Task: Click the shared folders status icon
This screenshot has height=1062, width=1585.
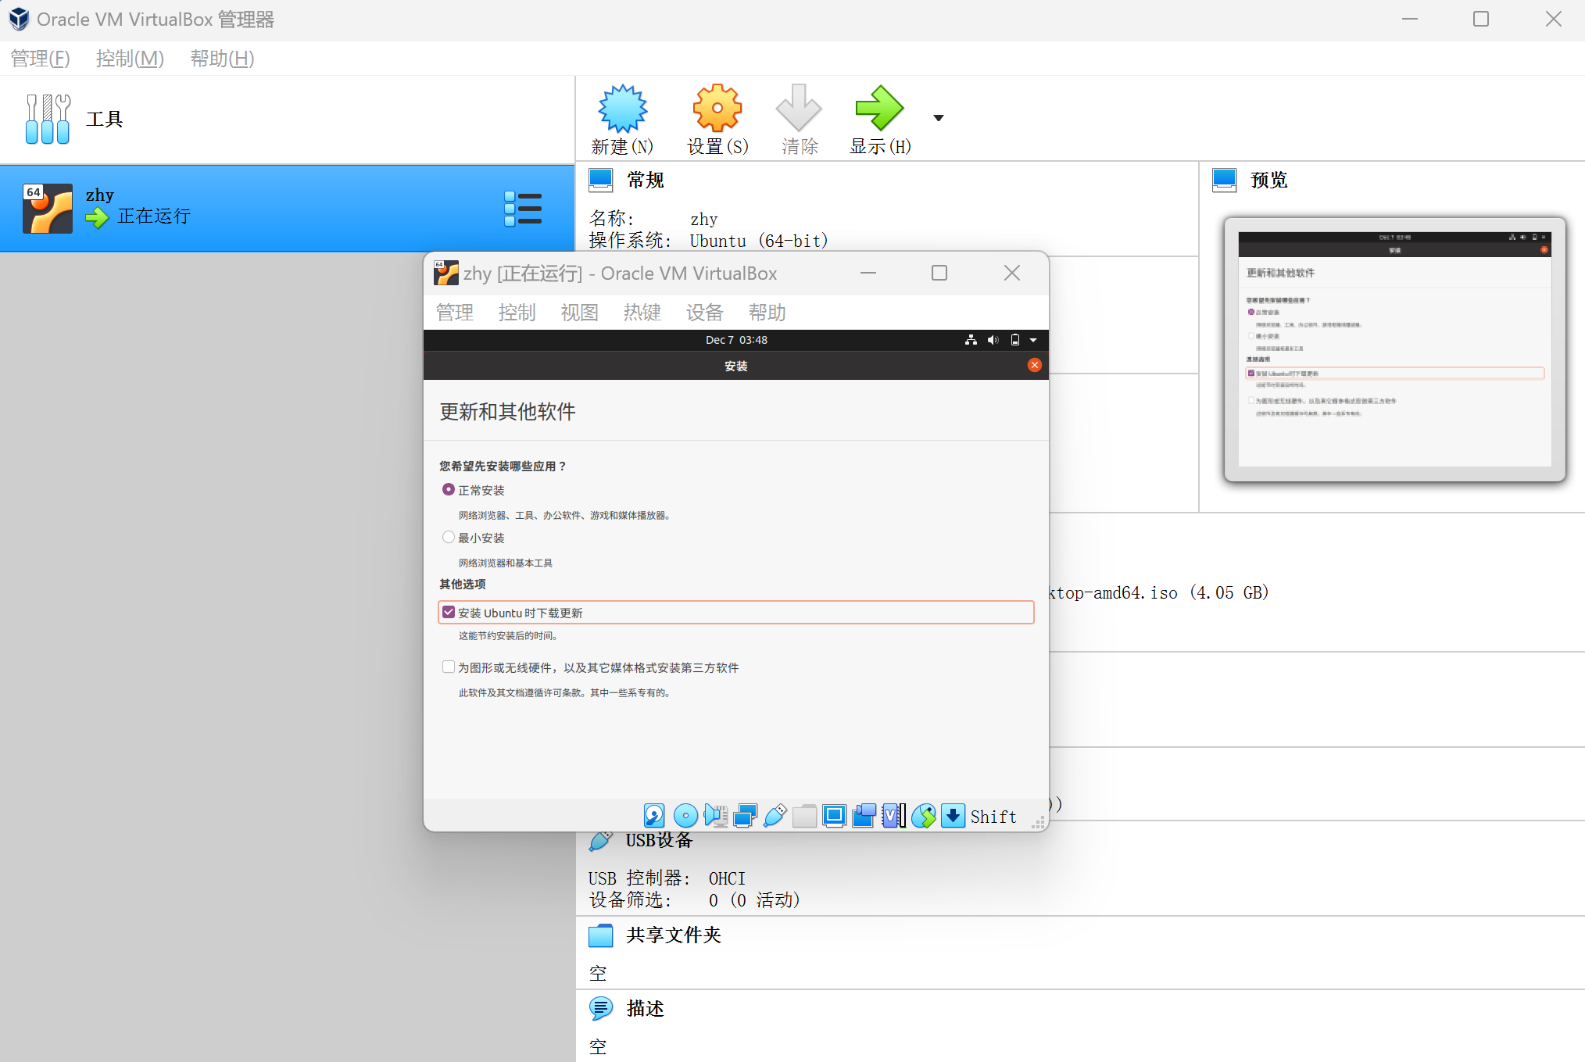Action: coord(804,816)
